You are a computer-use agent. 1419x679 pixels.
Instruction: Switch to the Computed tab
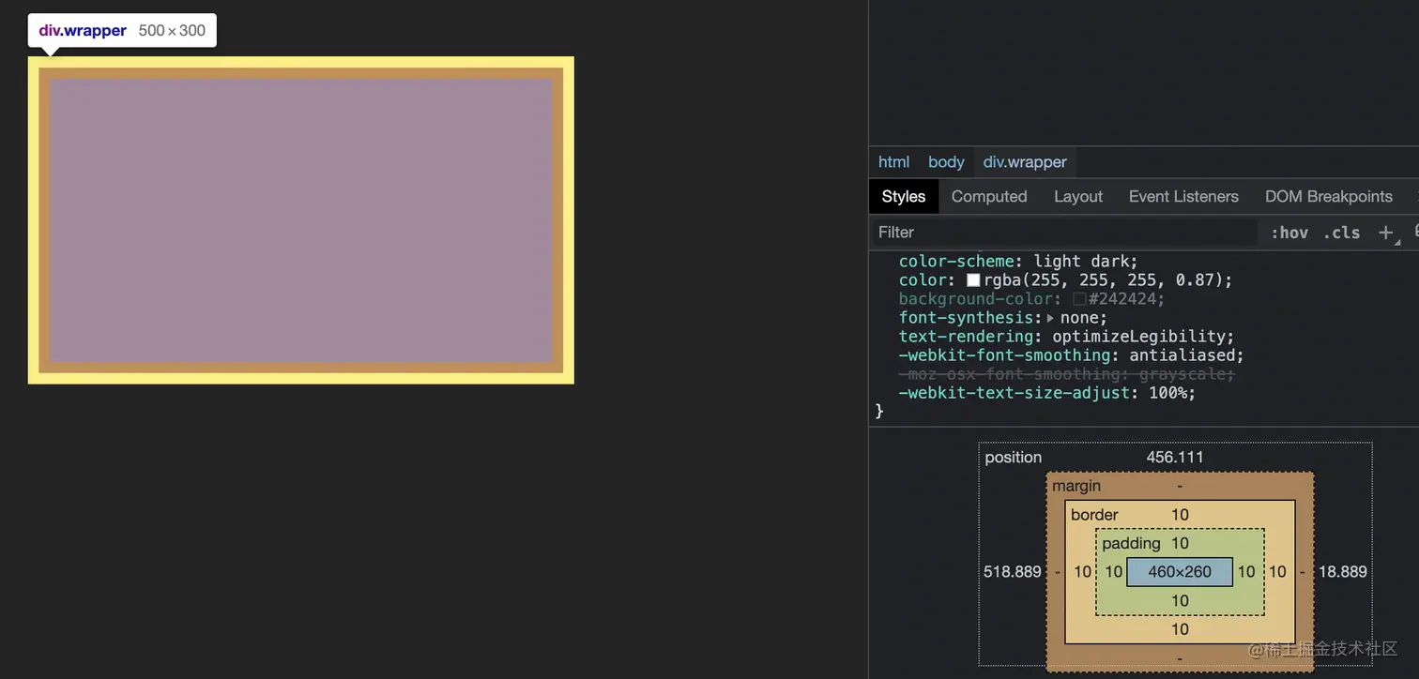pos(989,196)
